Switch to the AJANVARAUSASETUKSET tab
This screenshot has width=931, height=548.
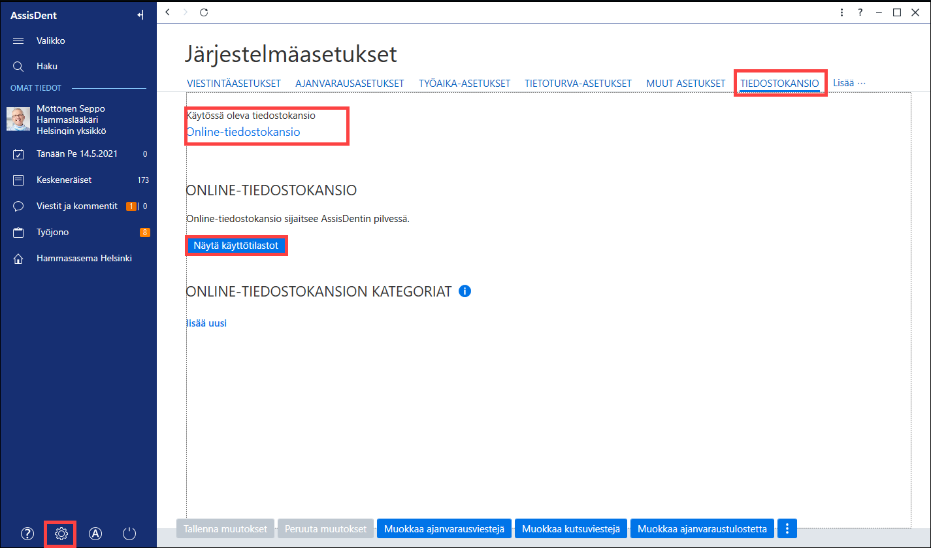(x=350, y=84)
